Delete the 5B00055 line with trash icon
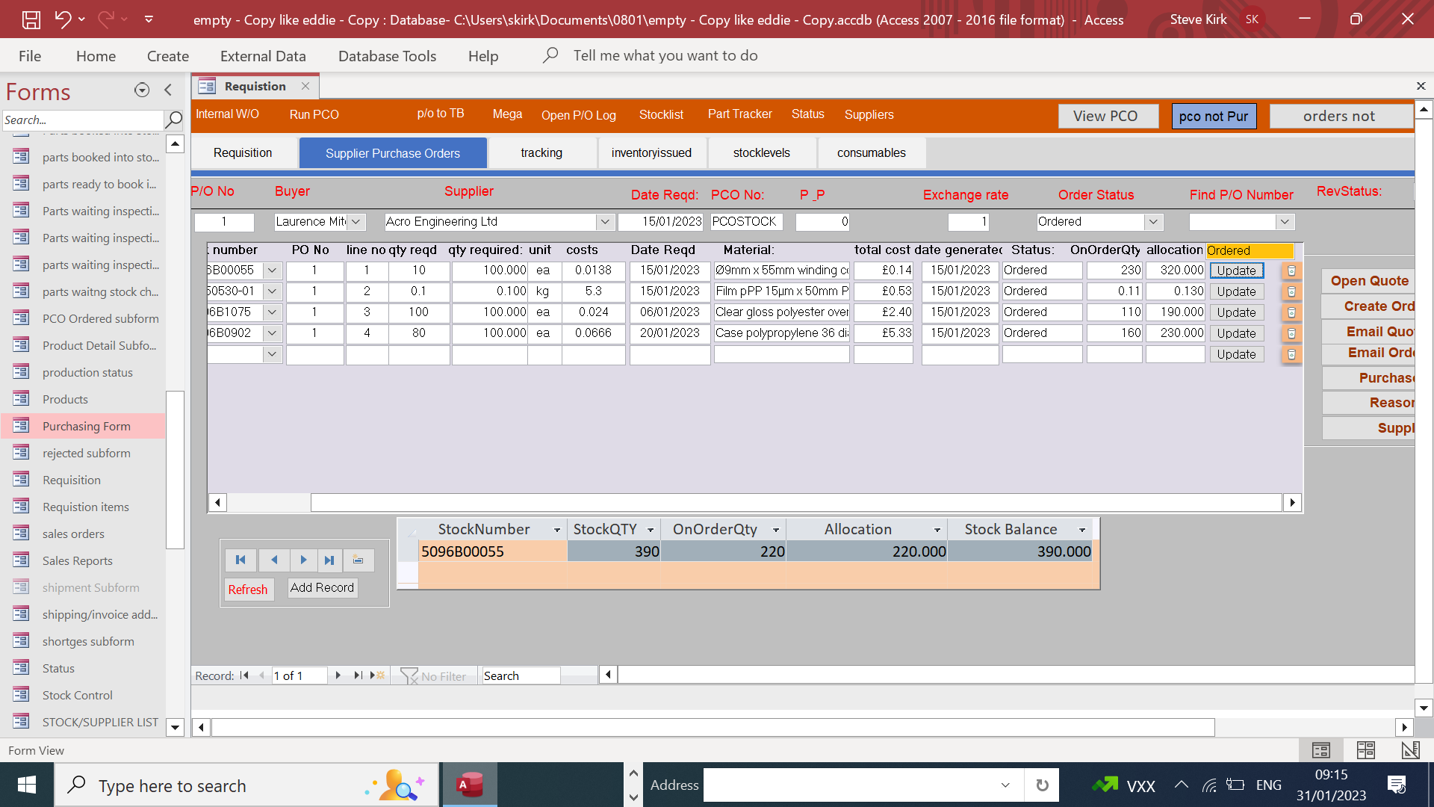The width and height of the screenshot is (1434, 807). click(1291, 270)
